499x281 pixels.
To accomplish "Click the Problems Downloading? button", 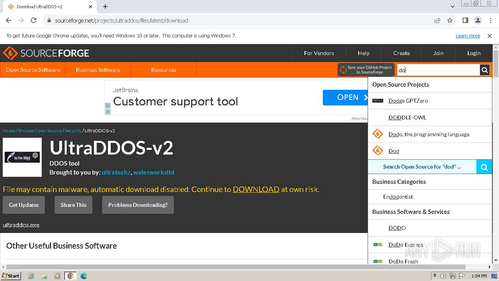I will (138, 205).
